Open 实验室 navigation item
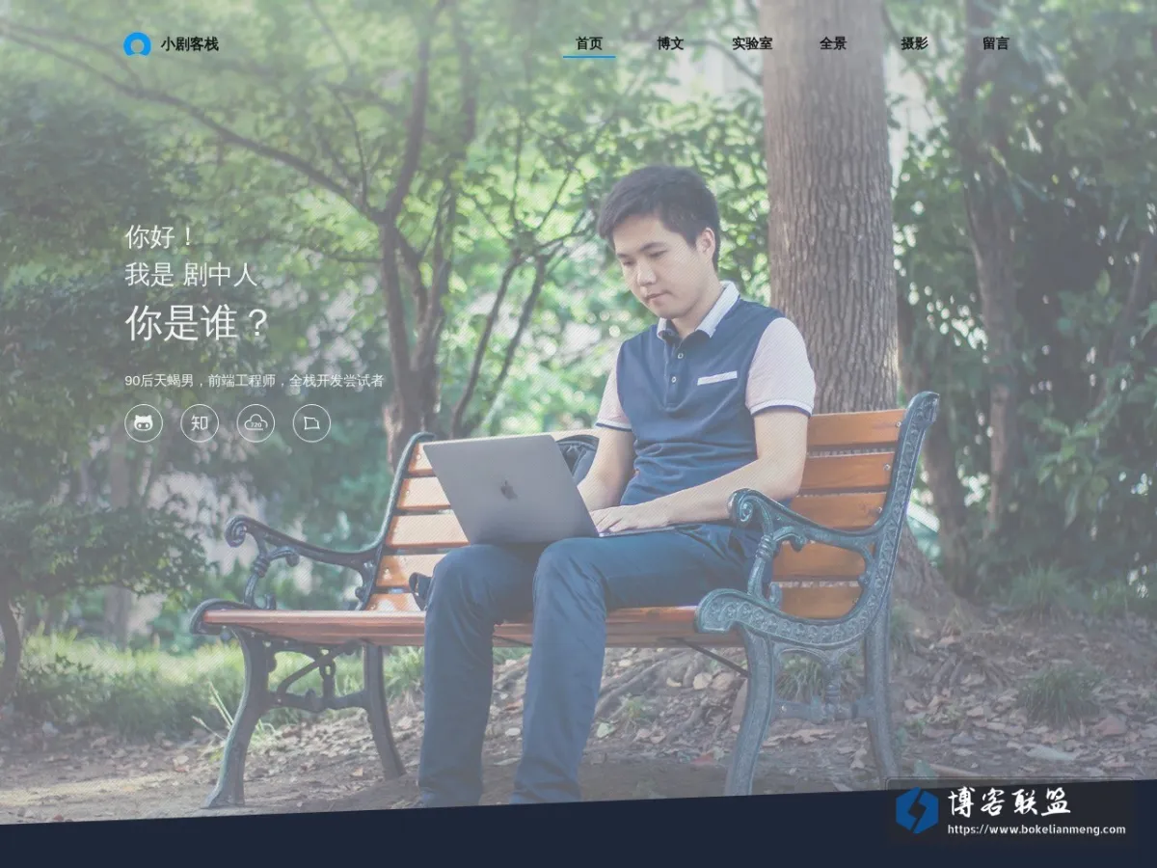The height and width of the screenshot is (868, 1157). pyautogui.click(x=752, y=43)
